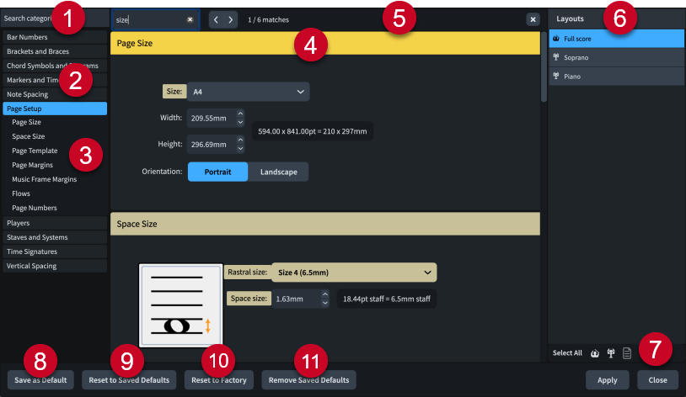686x397 pixels.
Task: Click Reset to Factory button
Action: pyautogui.click(x=218, y=380)
